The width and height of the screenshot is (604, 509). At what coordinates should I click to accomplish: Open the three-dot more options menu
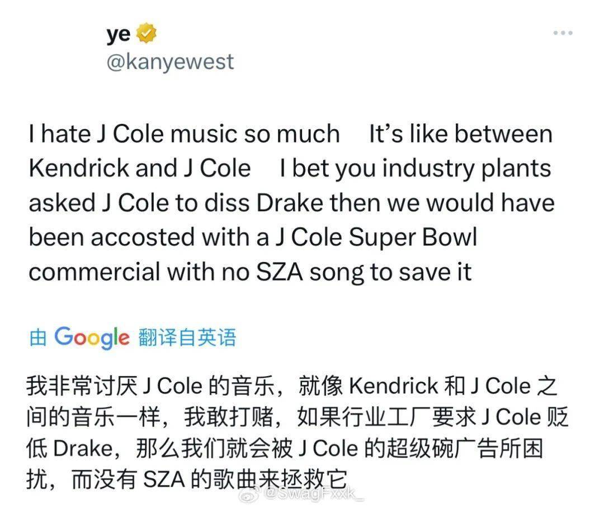[x=563, y=34]
